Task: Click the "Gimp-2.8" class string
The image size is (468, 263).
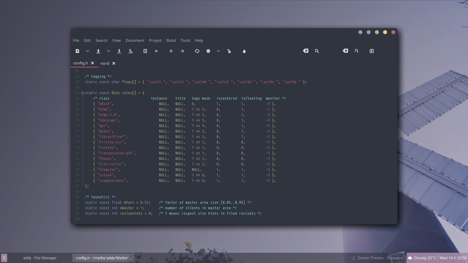Action: [x=108, y=115]
